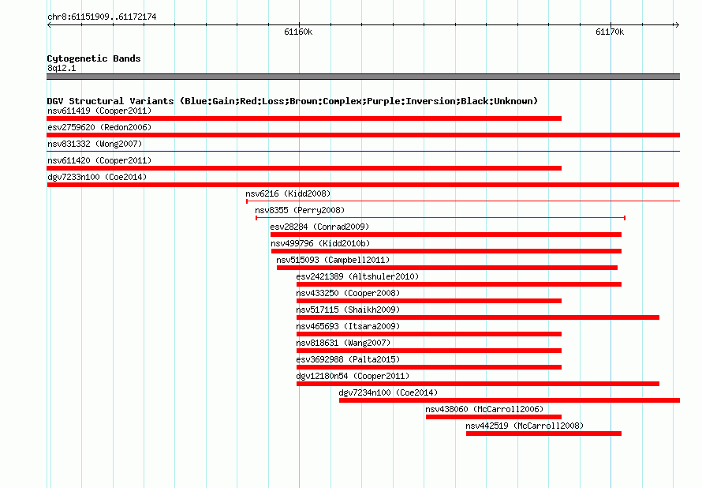Click the DGV Structural Variants track title
This screenshot has height=488, width=702.
293,101
